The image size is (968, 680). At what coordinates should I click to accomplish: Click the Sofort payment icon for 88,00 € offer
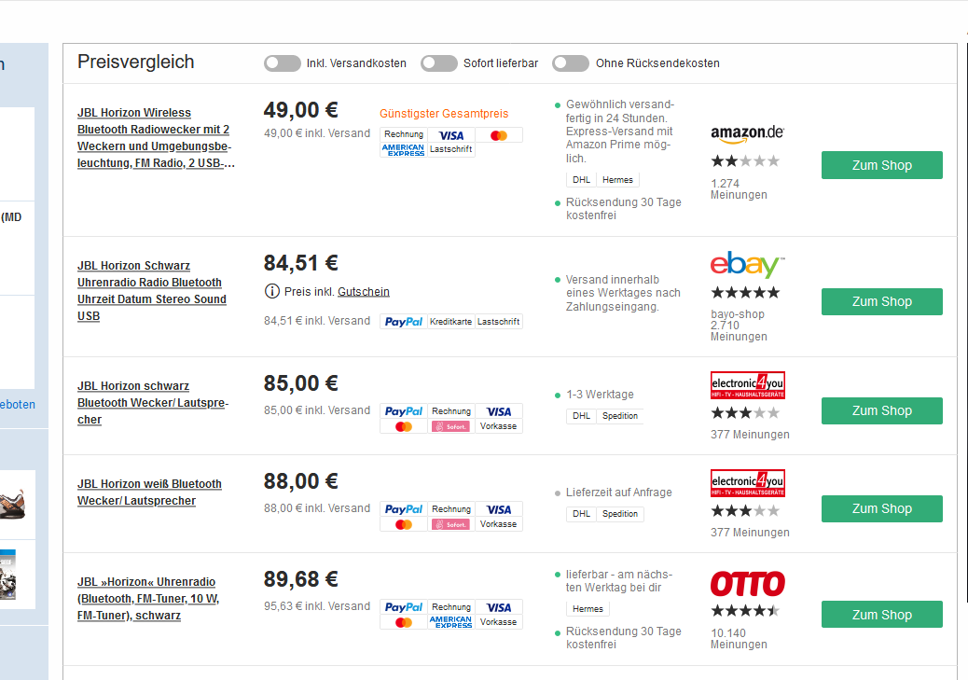(x=451, y=524)
